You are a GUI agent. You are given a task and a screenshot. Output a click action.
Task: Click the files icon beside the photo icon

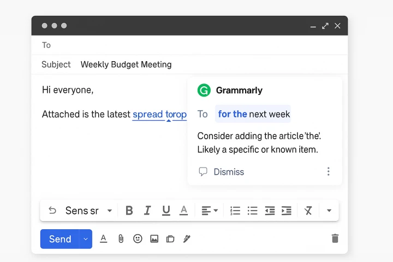point(170,239)
